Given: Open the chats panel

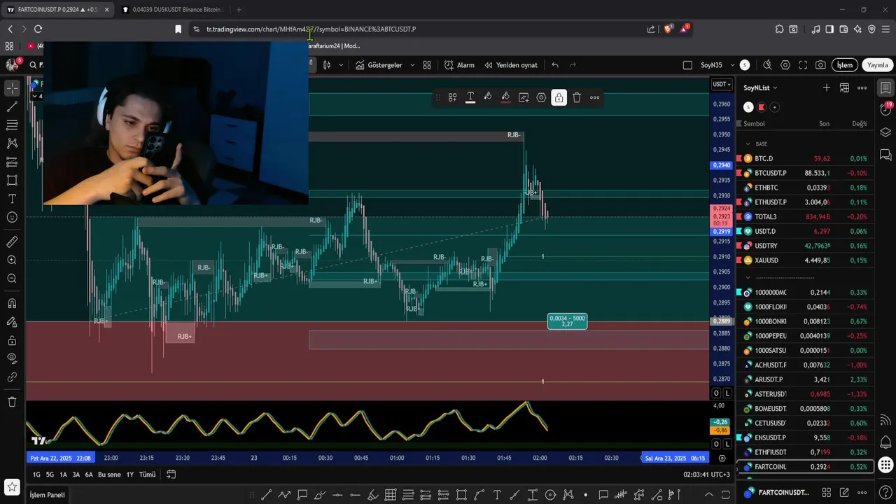Looking at the screenshot, I should tap(885, 155).
